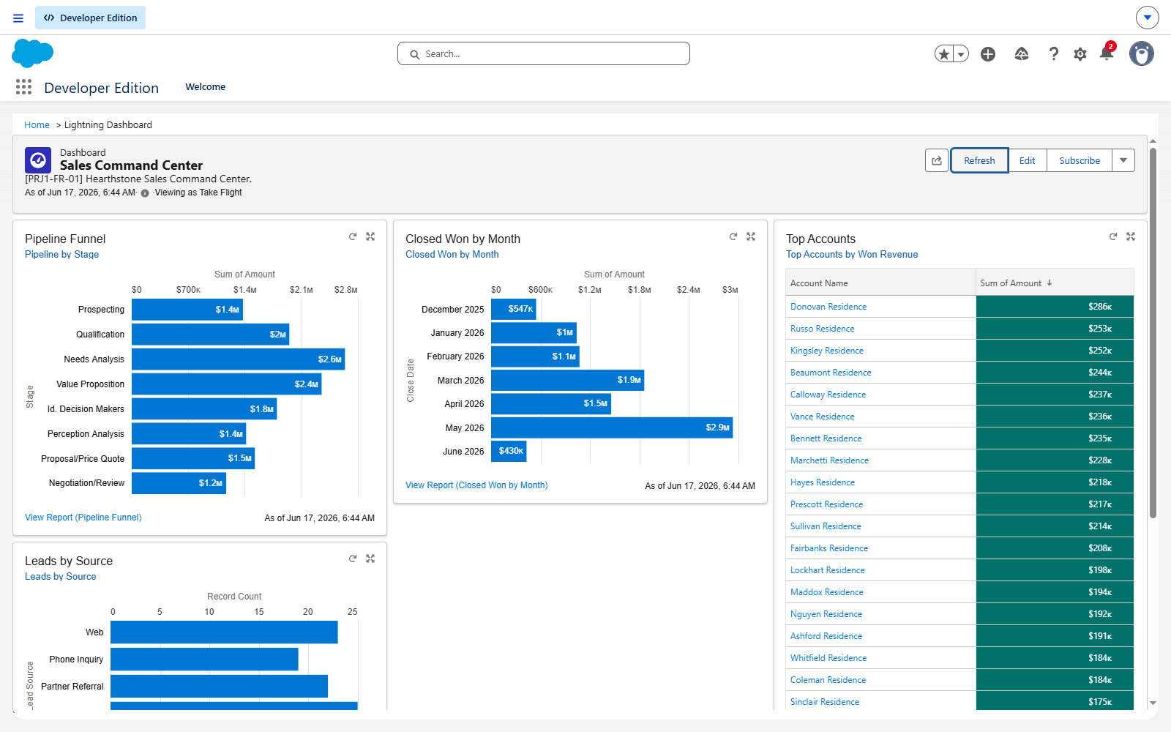Click the Edit dashboard button

pos(1028,160)
